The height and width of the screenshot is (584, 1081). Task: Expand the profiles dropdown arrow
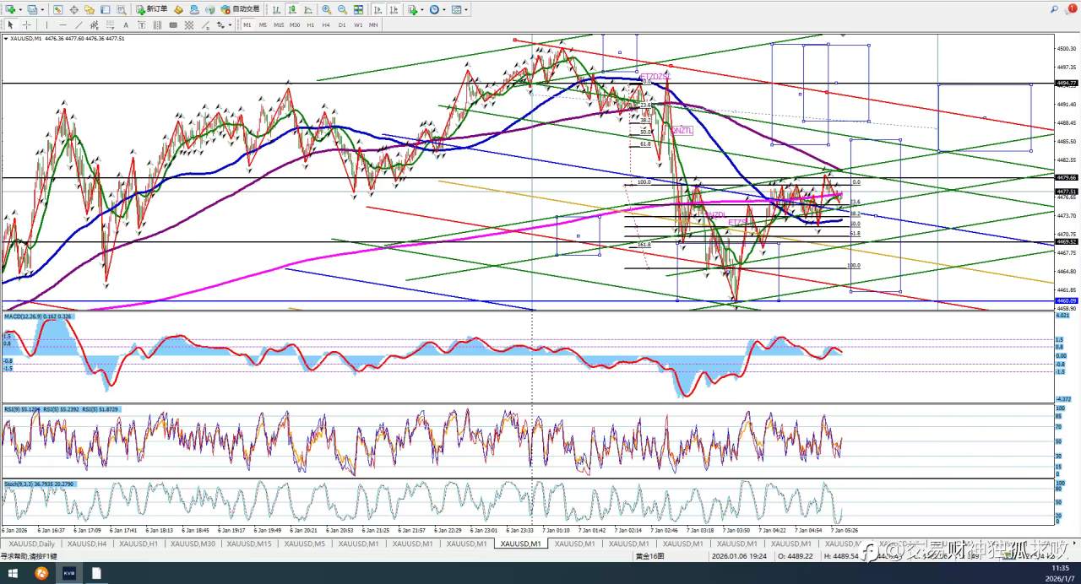pos(42,9)
